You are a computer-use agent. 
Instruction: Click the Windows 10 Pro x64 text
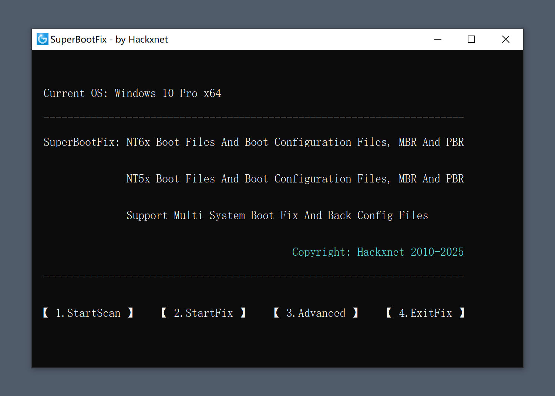(x=168, y=93)
